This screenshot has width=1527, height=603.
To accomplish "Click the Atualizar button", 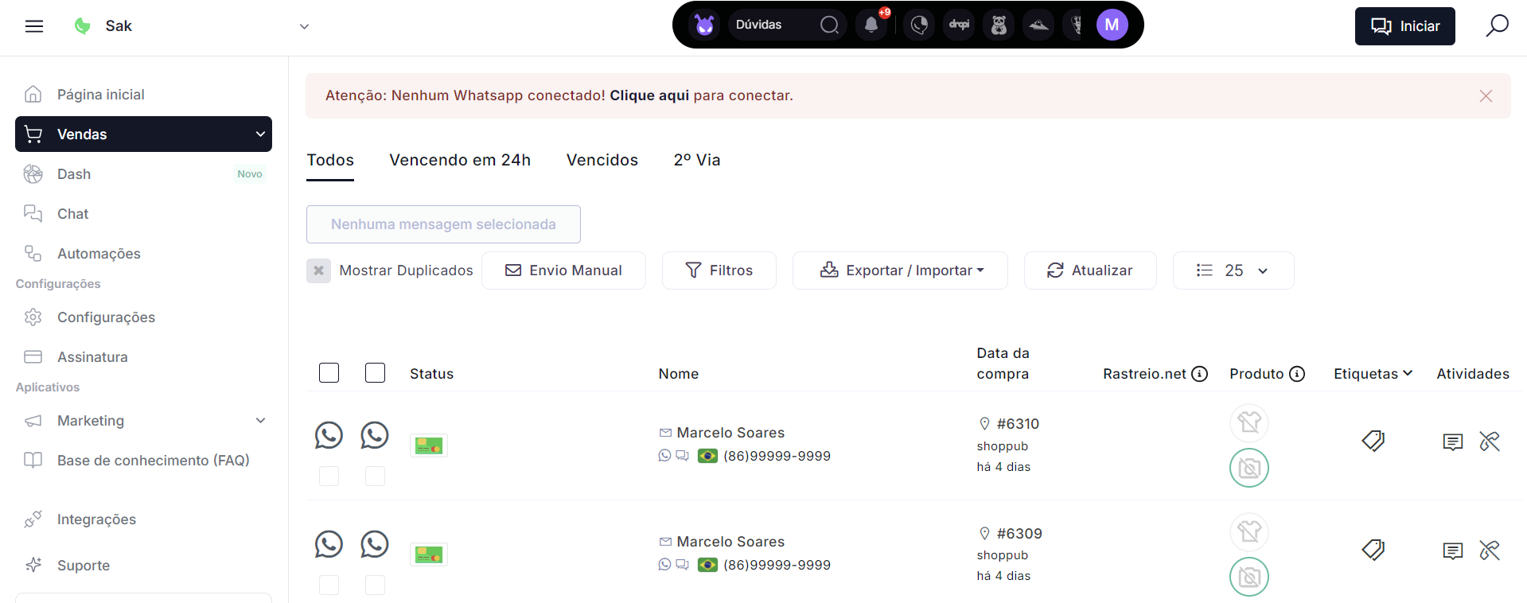I will pos(1090,270).
